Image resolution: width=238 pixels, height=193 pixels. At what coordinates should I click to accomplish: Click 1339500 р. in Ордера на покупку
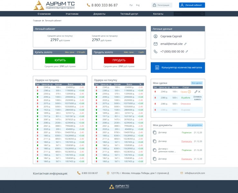129,94
